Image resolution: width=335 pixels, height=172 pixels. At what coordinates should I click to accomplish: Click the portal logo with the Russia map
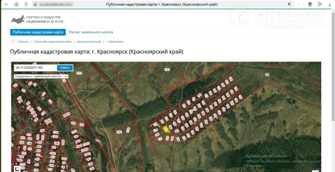(18, 19)
